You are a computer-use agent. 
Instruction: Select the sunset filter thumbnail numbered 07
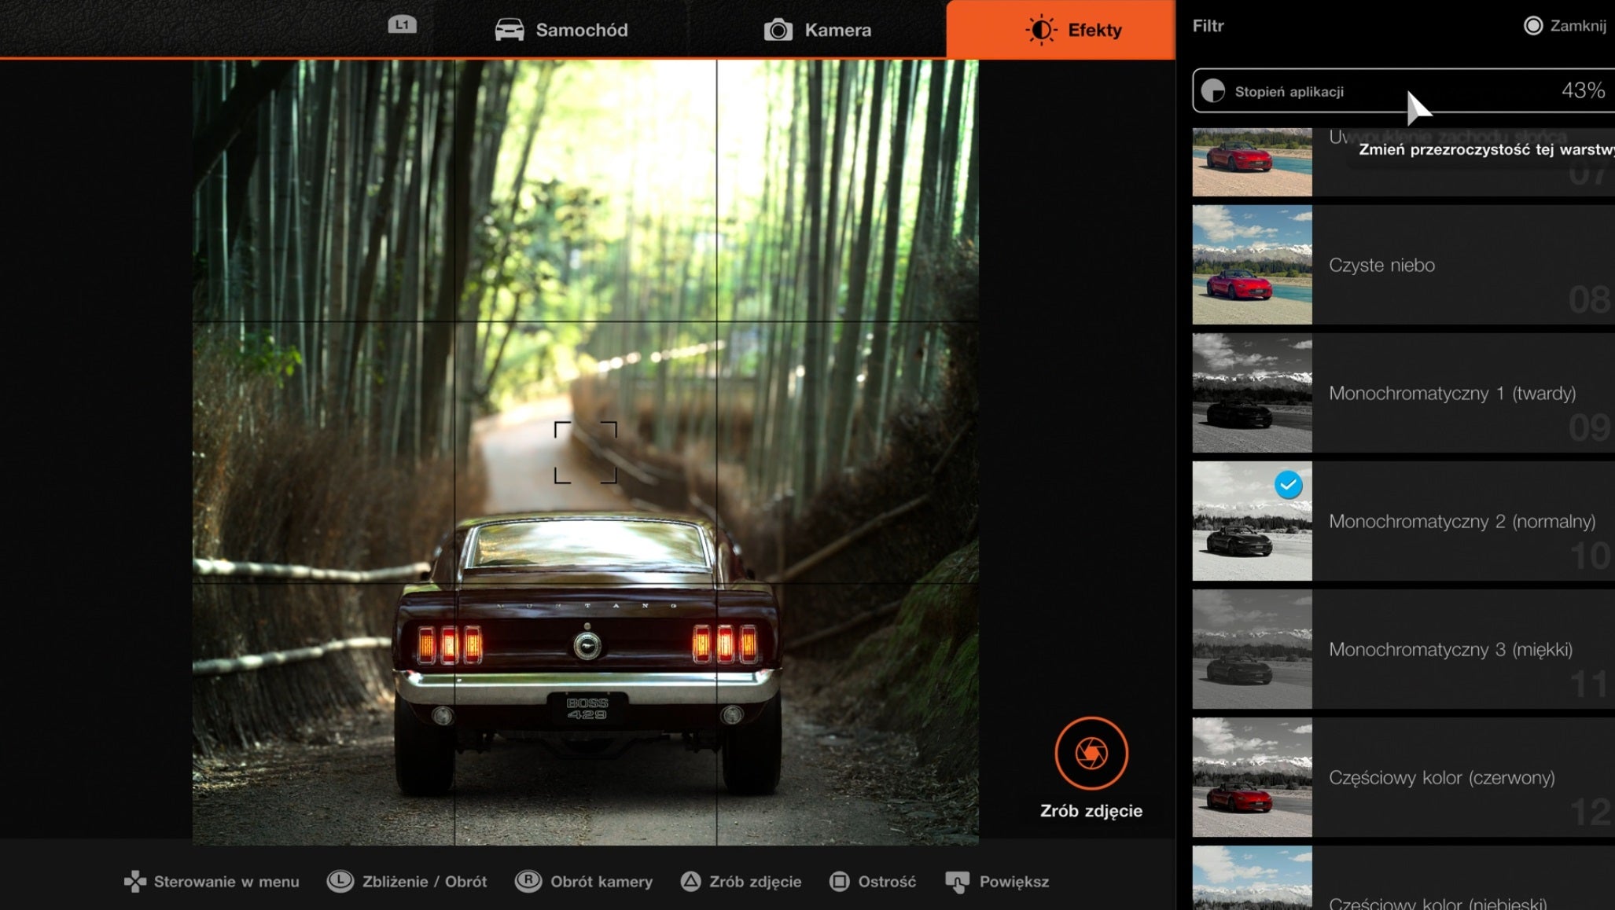tap(1252, 162)
